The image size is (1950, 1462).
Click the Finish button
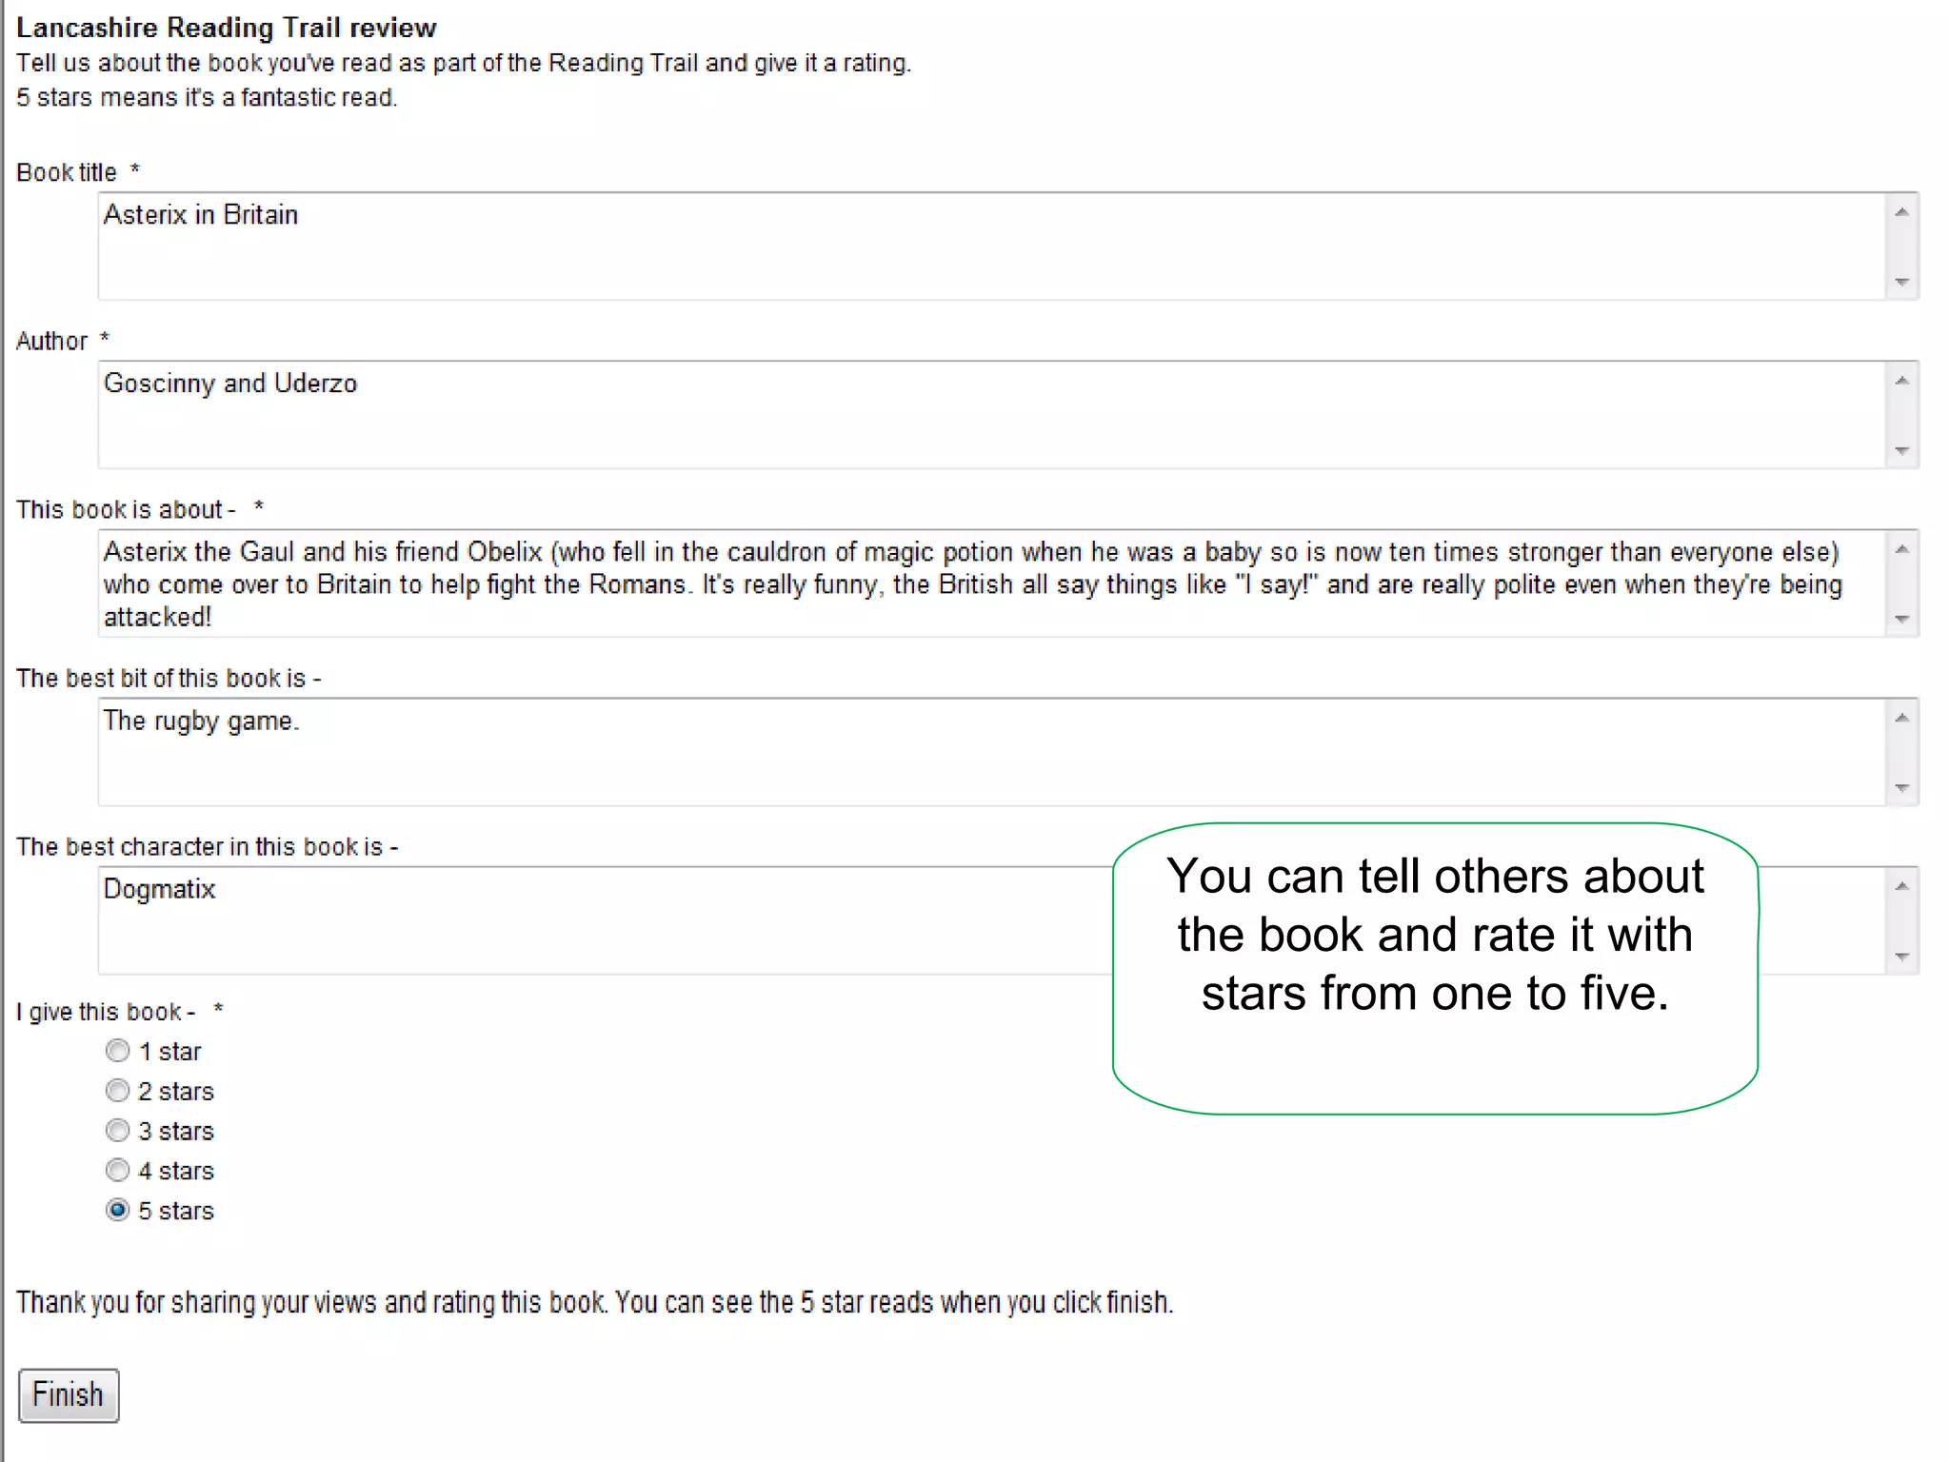coord(69,1395)
